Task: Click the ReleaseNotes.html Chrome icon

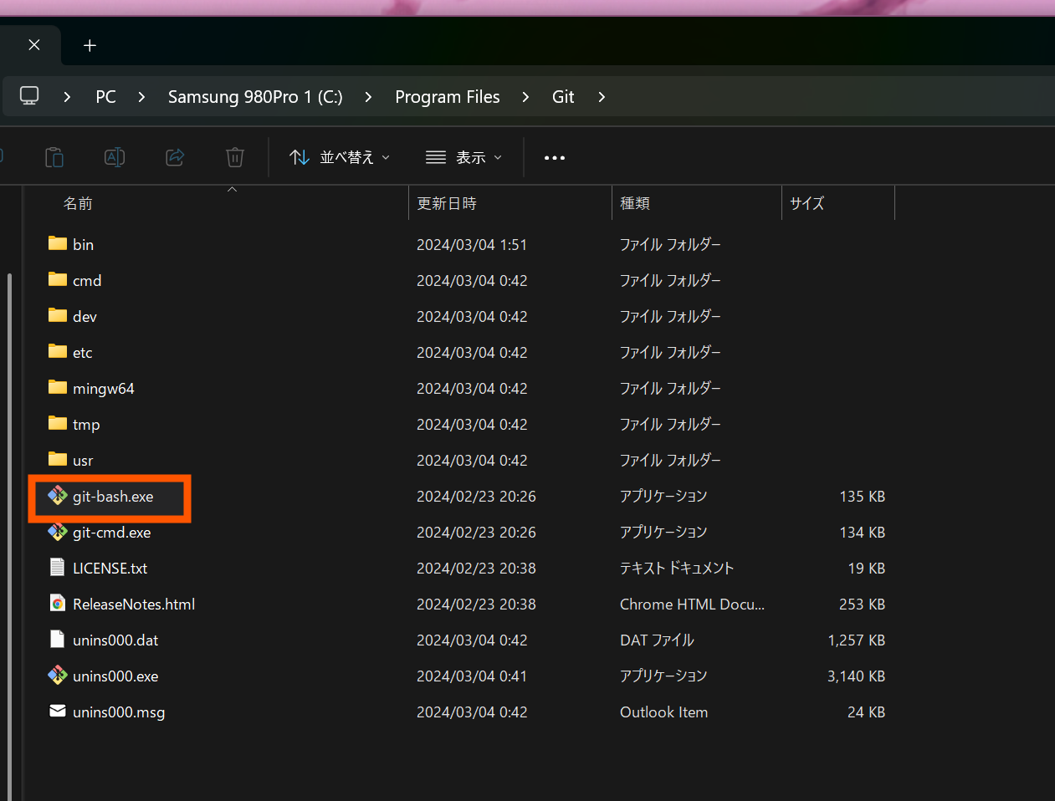Action: point(58,604)
